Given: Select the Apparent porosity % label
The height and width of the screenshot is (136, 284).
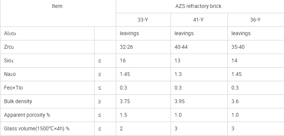Looking at the screenshot, I should click(x=27, y=115).
